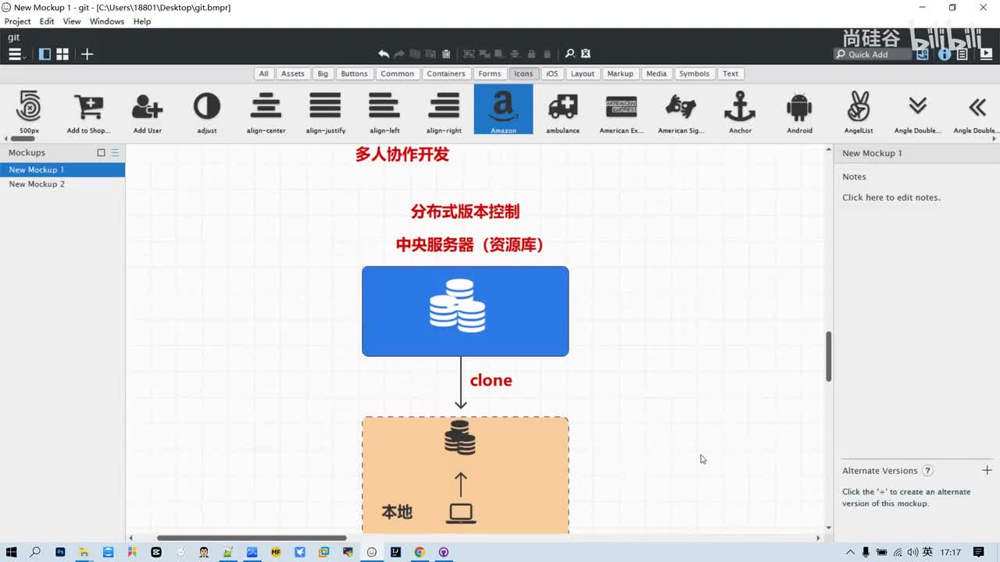Image resolution: width=1000 pixels, height=562 pixels.
Task: Enter full screen presentation mode
Action: click(984, 54)
